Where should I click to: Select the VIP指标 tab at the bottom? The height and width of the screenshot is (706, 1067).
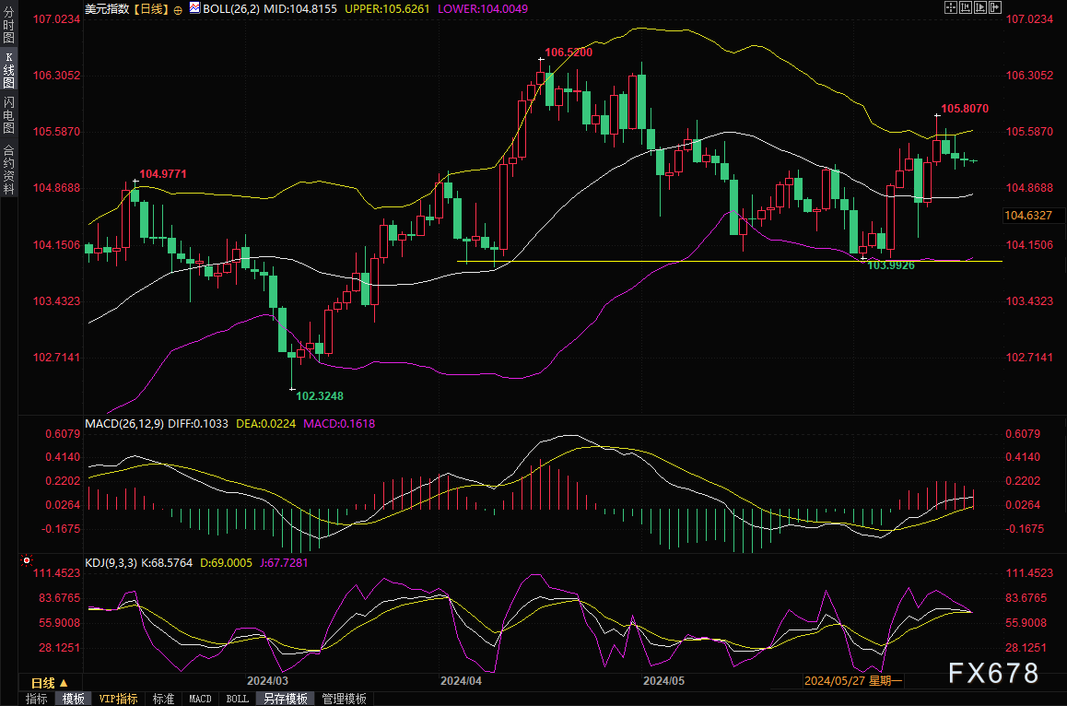(x=118, y=700)
